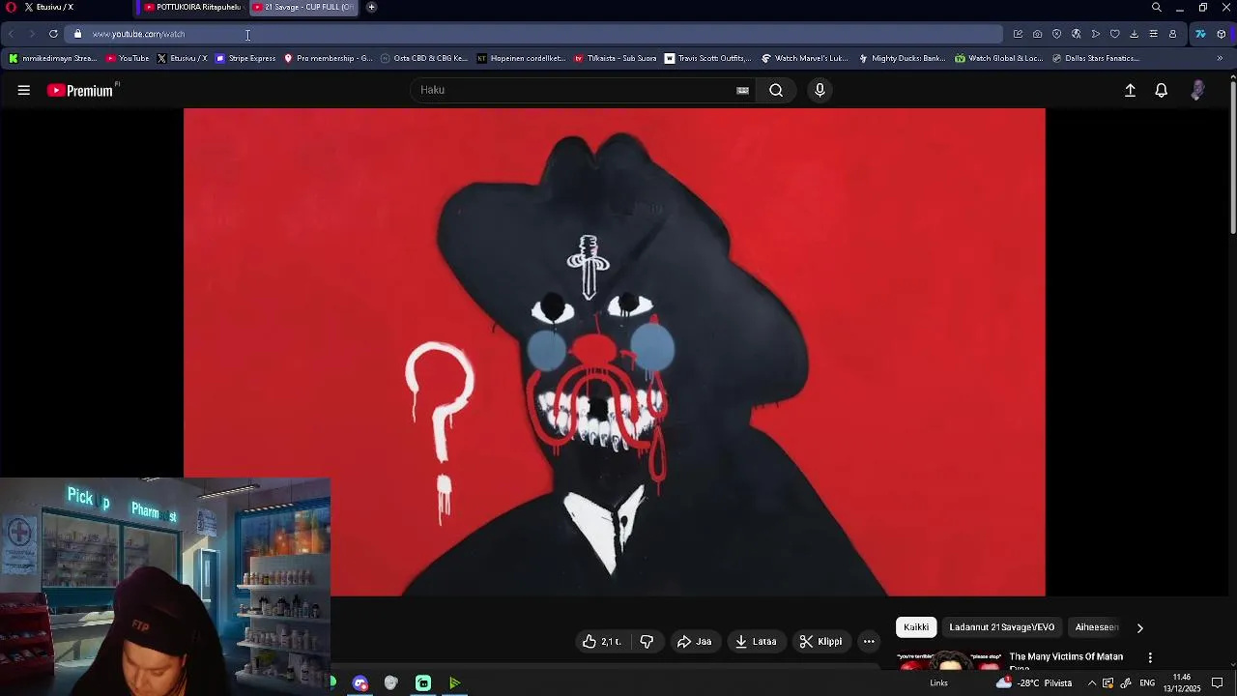Open Discord from the taskbar
This screenshot has width=1237, height=696.
pos(360,683)
